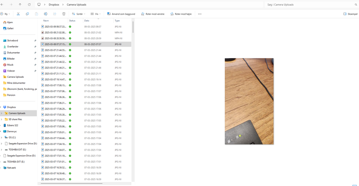
Task: Click the Copy icon in toolbar
Action: coord(27,14)
